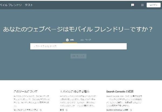Click the モバイルに対応する理由 heading
The height and width of the screenshot is (112, 162).
pyautogui.click(x=75, y=91)
